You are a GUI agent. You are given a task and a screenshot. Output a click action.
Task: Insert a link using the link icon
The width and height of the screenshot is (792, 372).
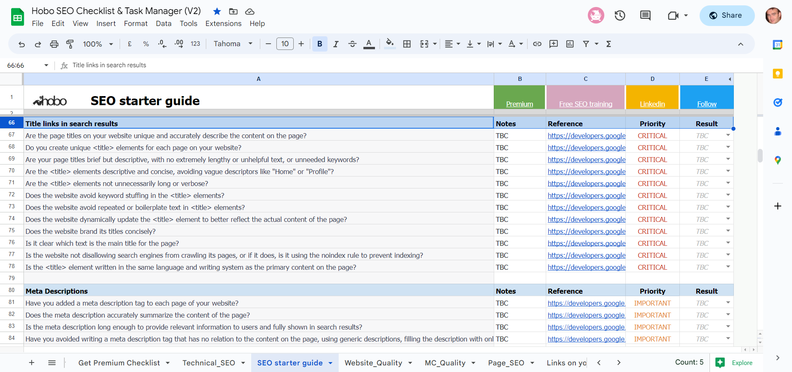537,44
